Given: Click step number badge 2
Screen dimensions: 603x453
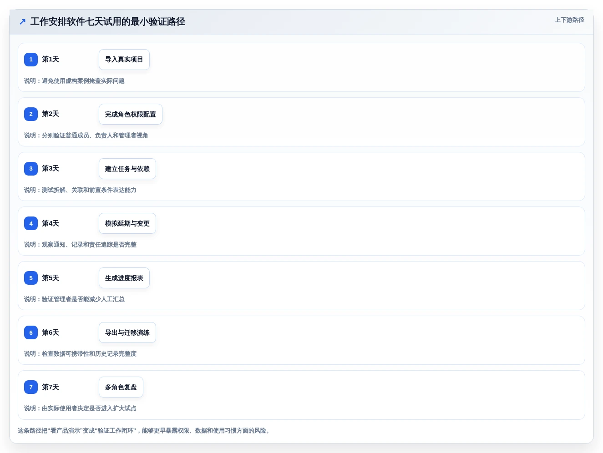Looking at the screenshot, I should pos(31,114).
